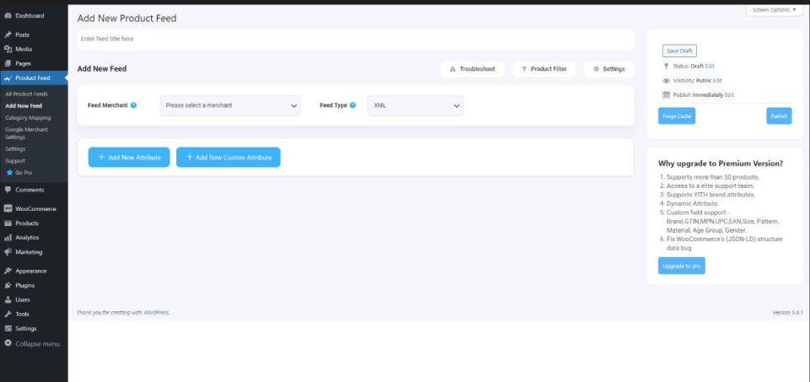Go to Google Merchant Settings
Viewport: 810px width, 382px height.
click(26, 133)
